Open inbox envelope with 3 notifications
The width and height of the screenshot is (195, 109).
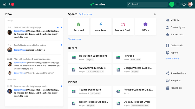pos(11,4)
